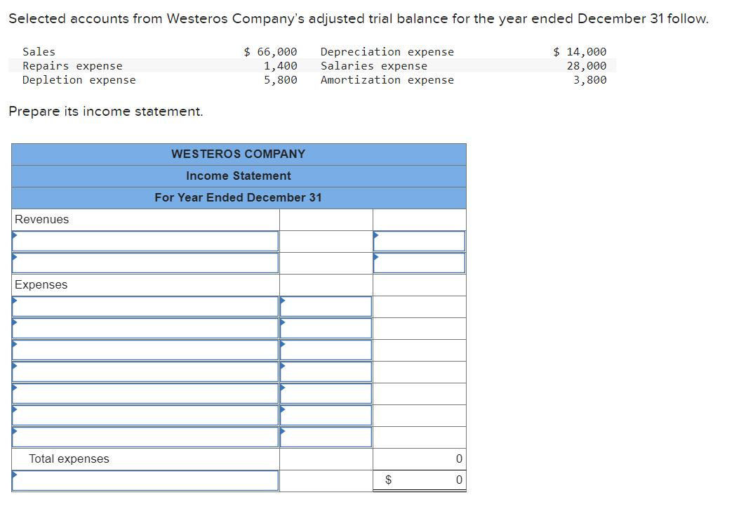Open fifth expense account dropdown
This screenshot has width=734, height=521.
coord(145,394)
